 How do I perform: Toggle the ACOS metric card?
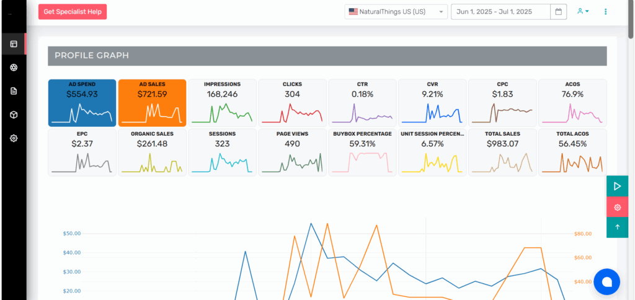[x=572, y=103]
